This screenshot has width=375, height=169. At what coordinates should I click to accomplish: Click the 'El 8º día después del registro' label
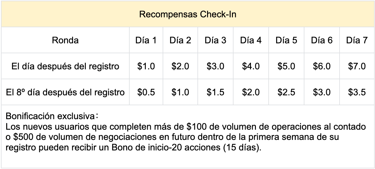[65, 92]
